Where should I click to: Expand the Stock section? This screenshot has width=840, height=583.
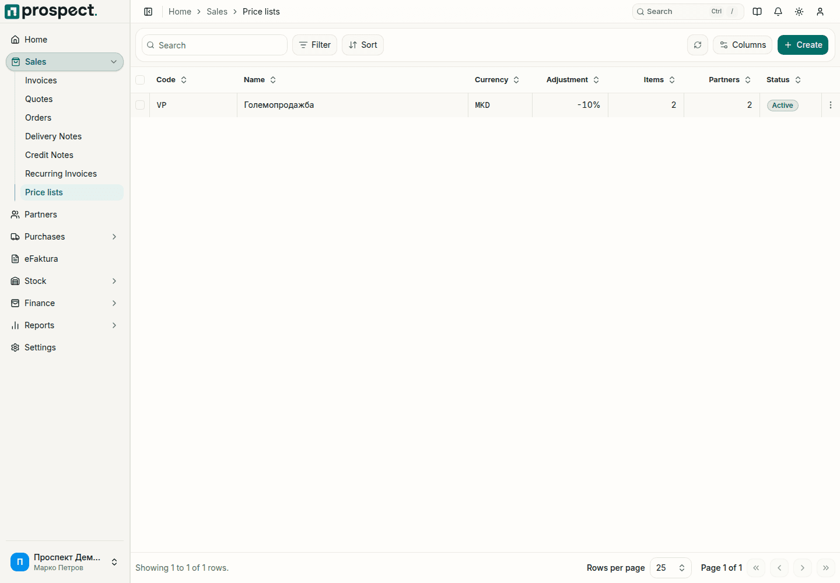[65, 281]
